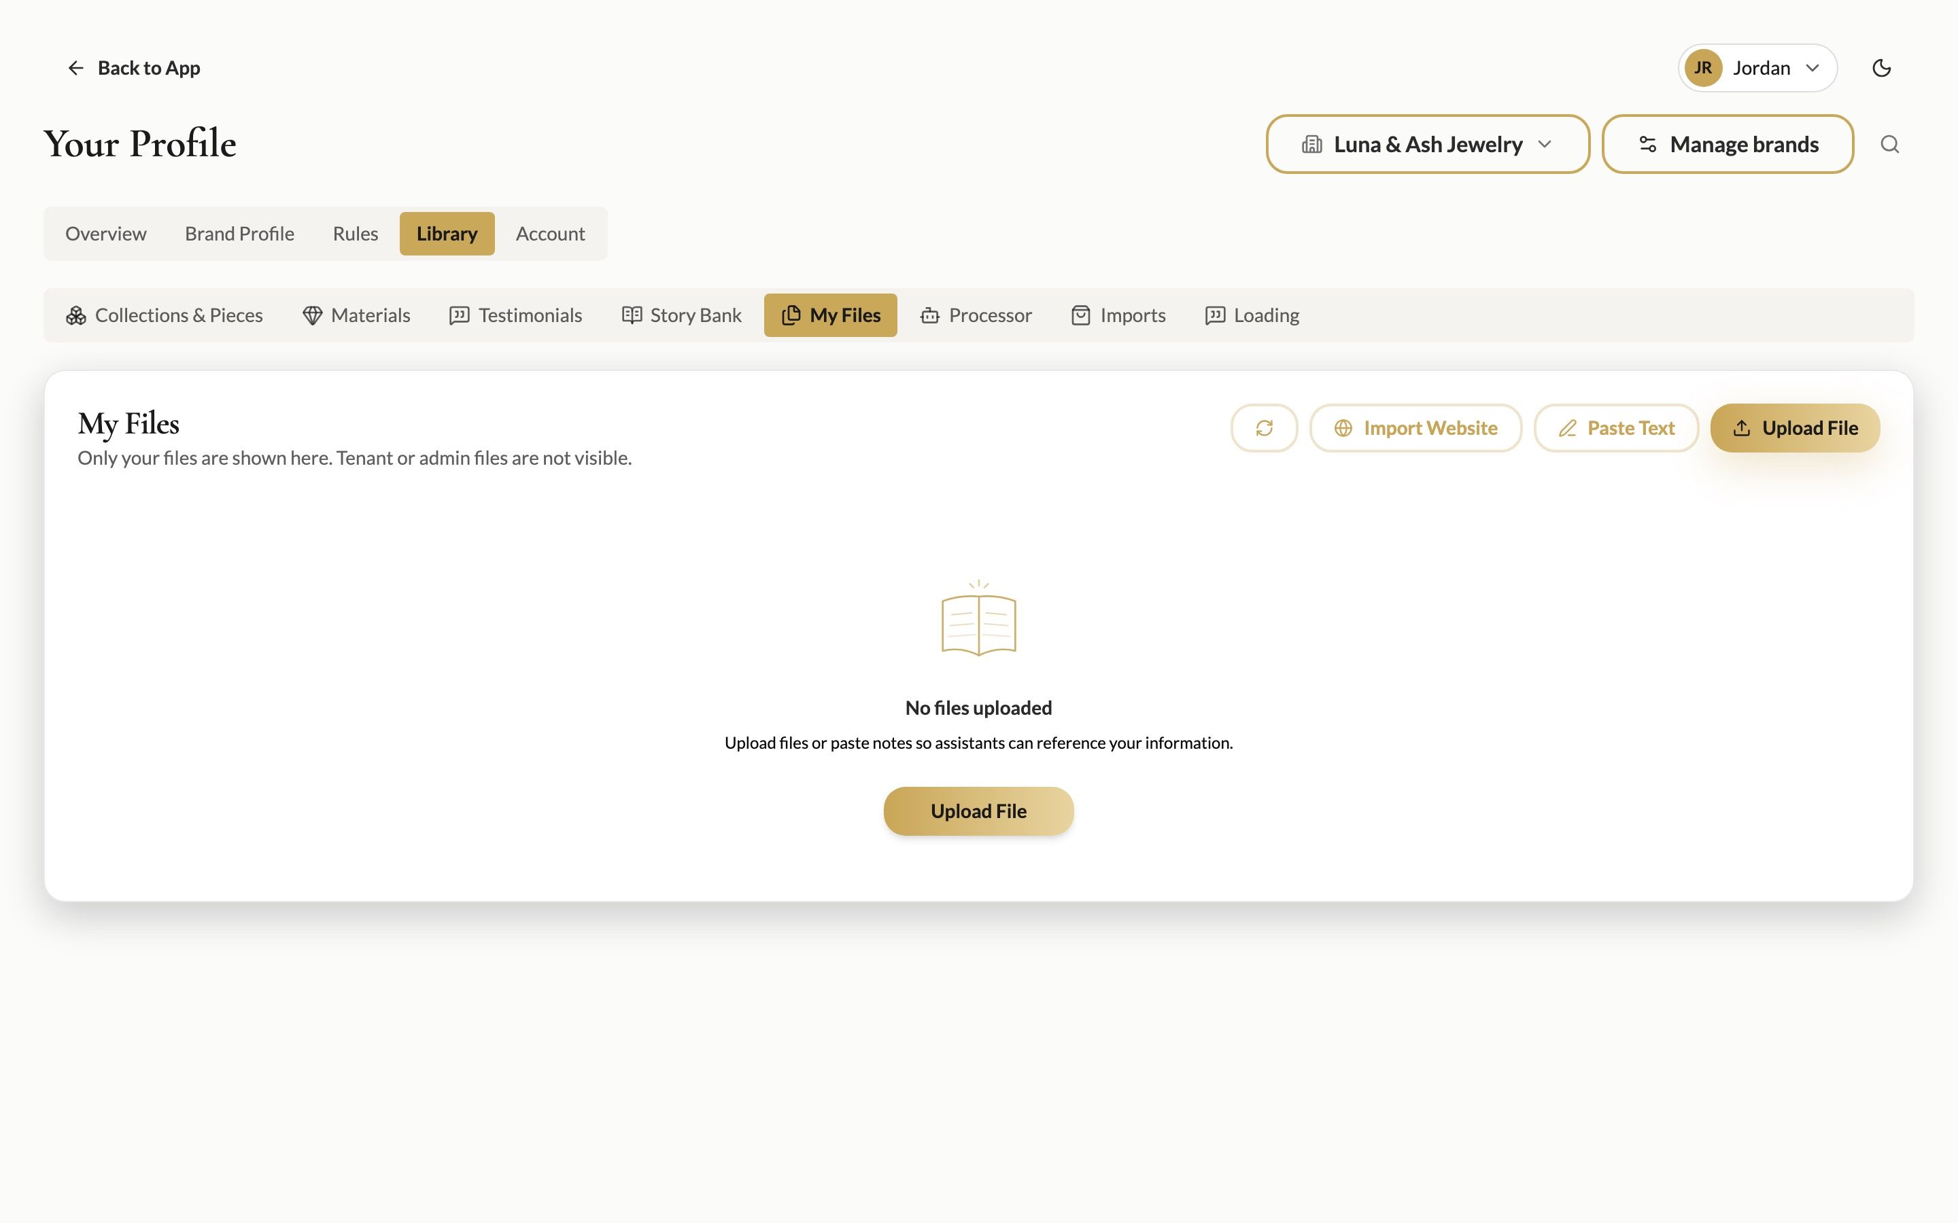This screenshot has width=1958, height=1223.
Task: Open the Jordan user account menu
Action: [1757, 68]
